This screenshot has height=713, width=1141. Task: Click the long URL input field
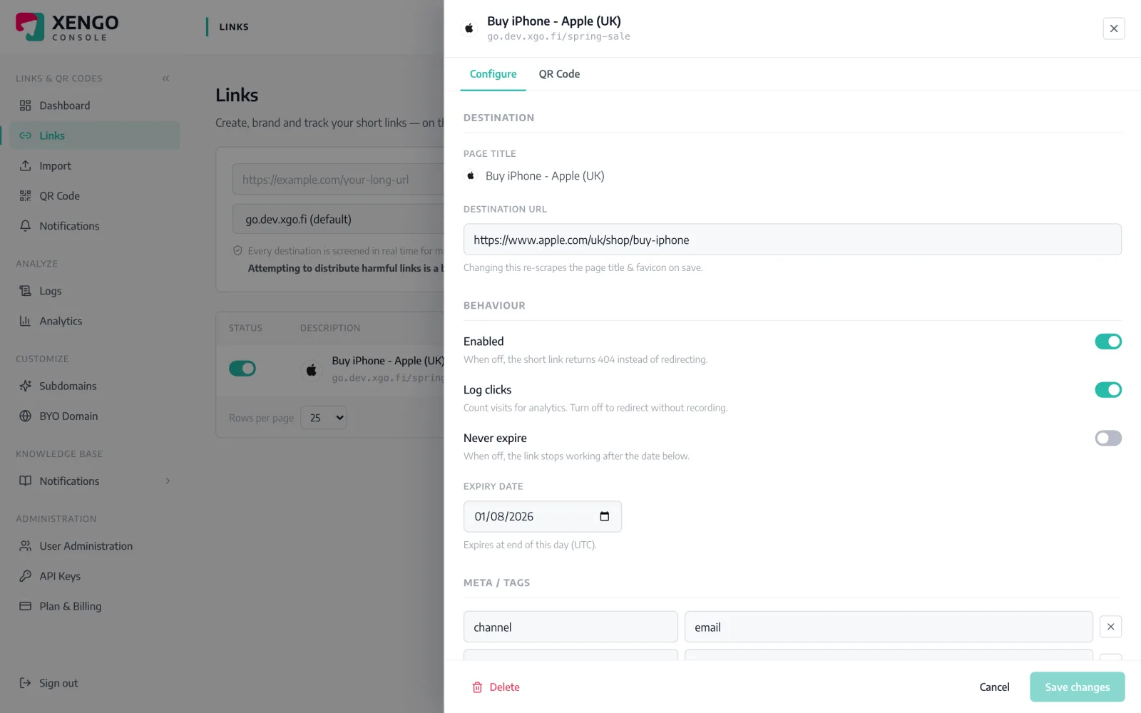click(337, 180)
